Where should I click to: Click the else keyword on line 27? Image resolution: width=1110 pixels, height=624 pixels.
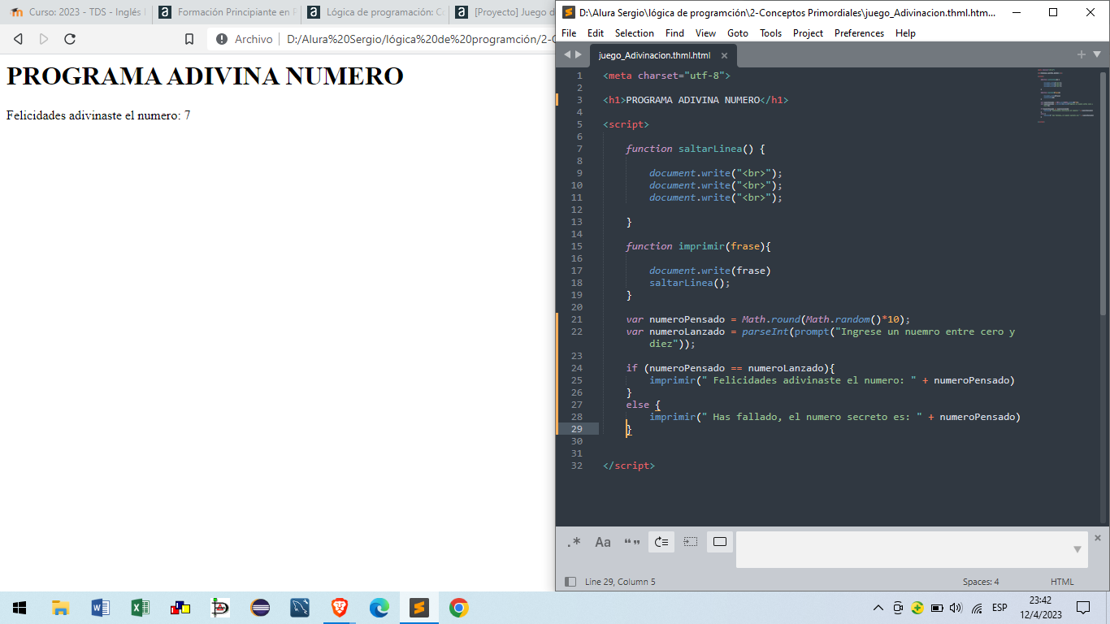point(638,405)
